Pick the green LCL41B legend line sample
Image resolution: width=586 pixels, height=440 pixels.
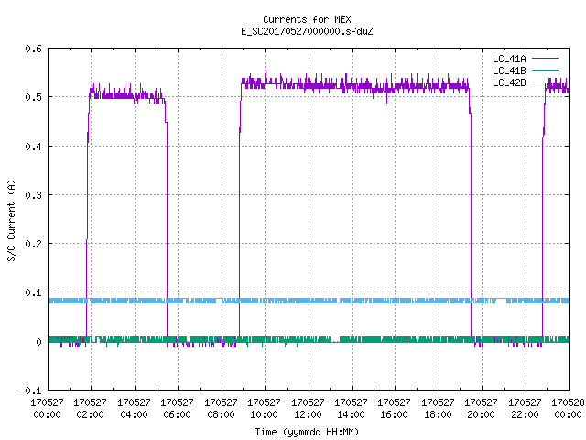(545, 71)
